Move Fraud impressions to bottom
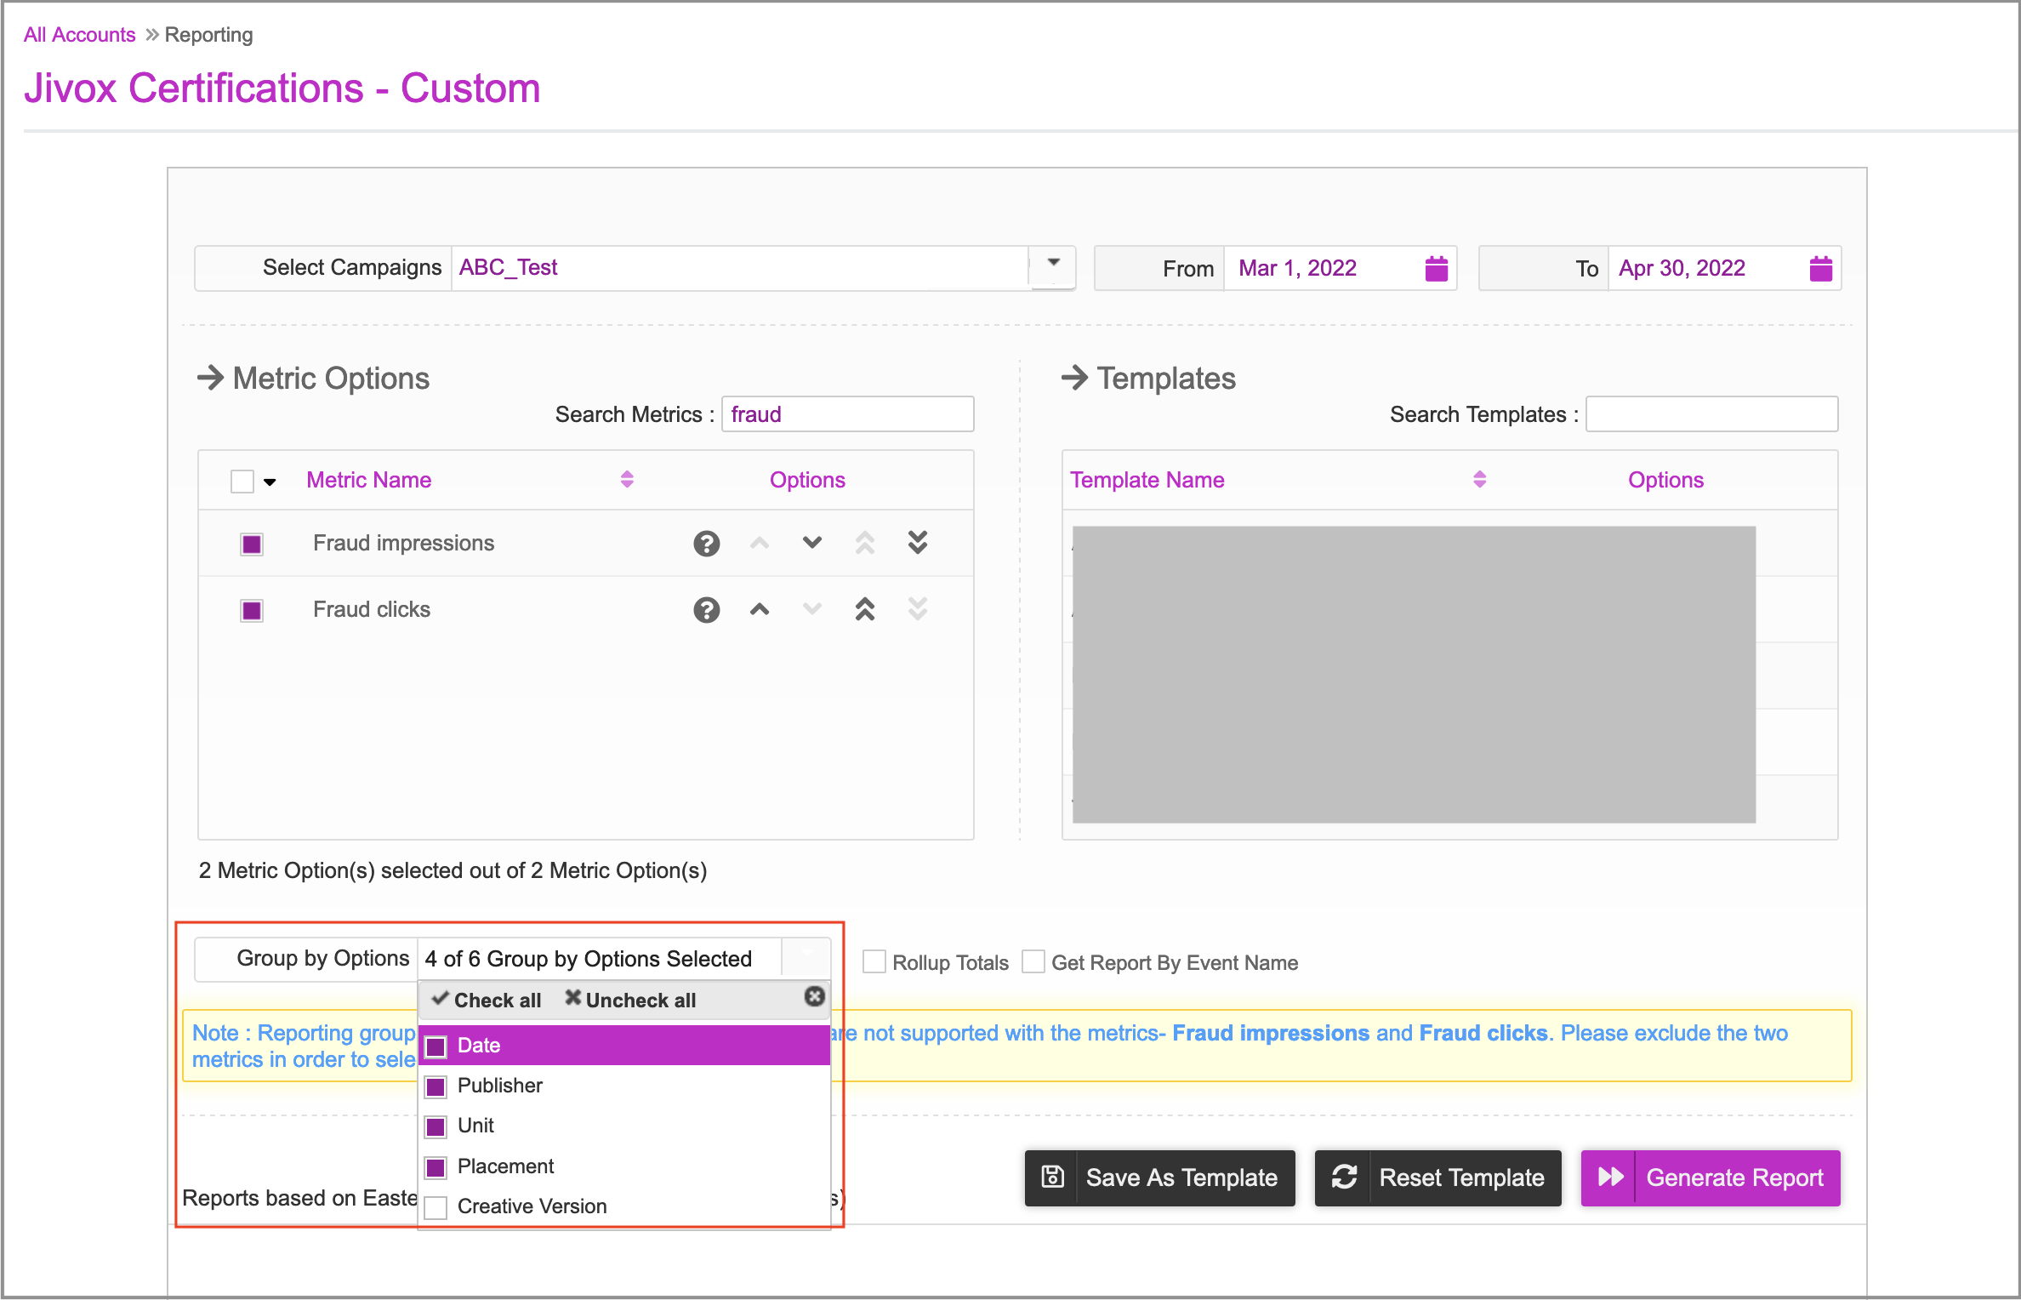 click(x=917, y=543)
